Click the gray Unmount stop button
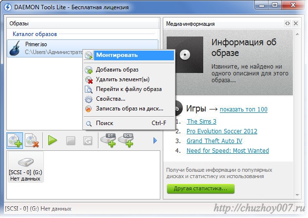This screenshot has width=308, height=218. point(71,141)
